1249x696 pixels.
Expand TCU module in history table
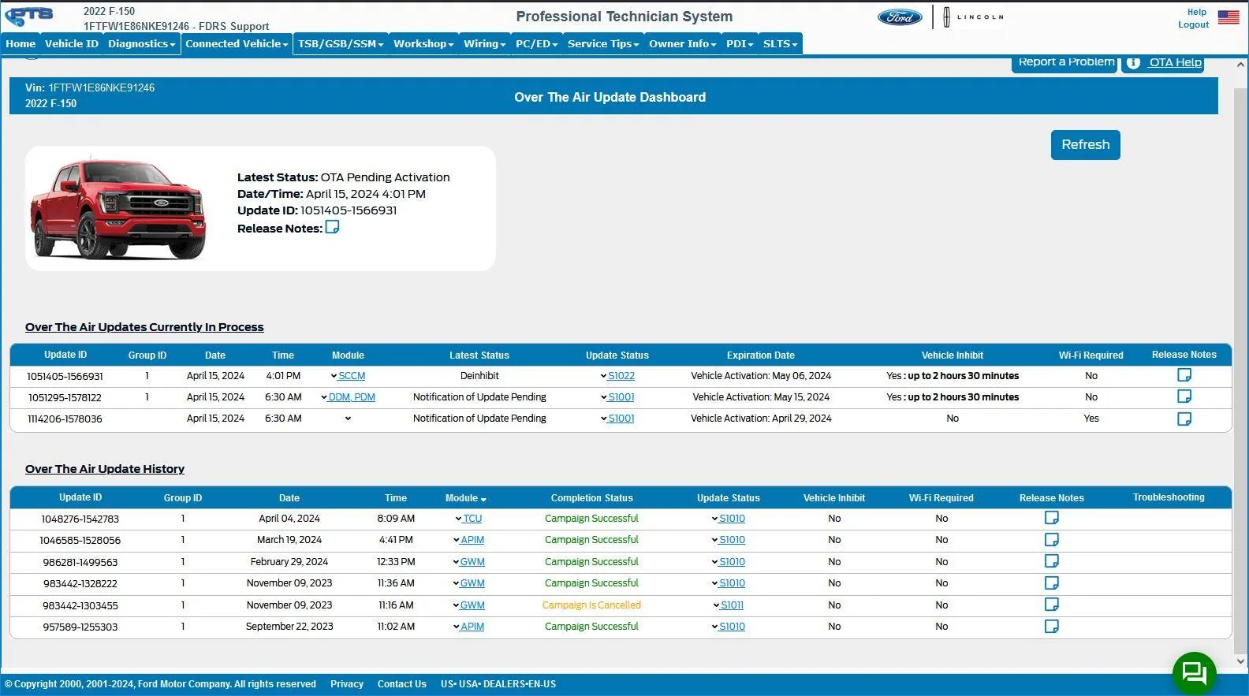pos(458,519)
